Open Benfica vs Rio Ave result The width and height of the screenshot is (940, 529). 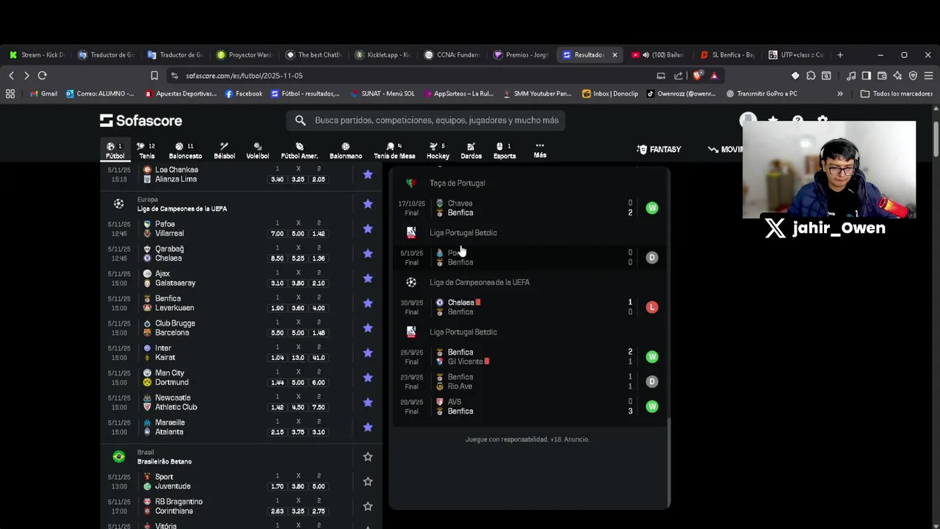pos(529,381)
